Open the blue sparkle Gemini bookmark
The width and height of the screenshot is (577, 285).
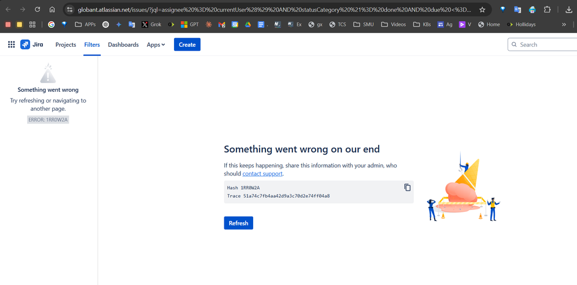(119, 25)
